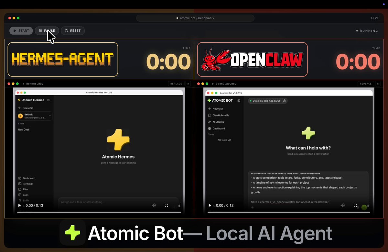
Task: Open OpenClaw.mov video in fullscreen
Action: click(x=355, y=205)
